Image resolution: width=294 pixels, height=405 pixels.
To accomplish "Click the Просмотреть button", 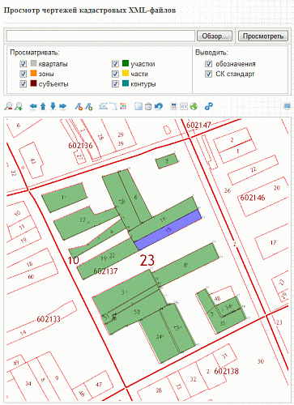I will click(263, 36).
